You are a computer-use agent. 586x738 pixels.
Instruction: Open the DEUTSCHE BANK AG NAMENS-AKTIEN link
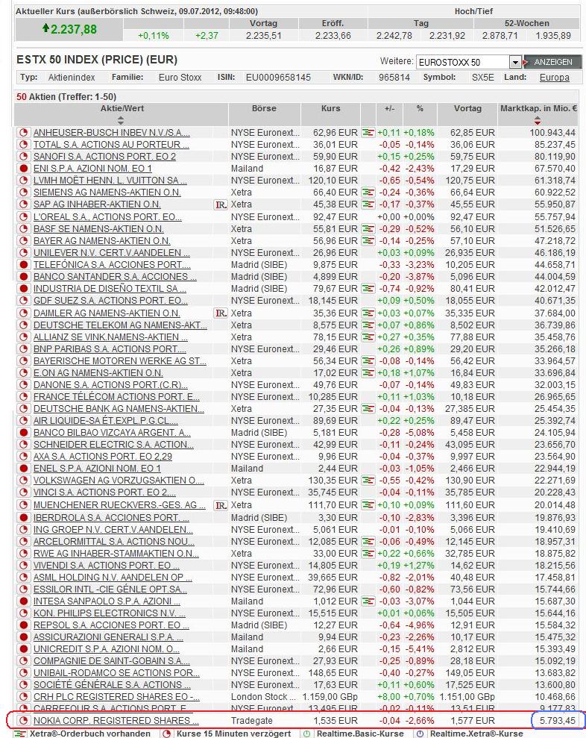pyautogui.click(x=119, y=409)
